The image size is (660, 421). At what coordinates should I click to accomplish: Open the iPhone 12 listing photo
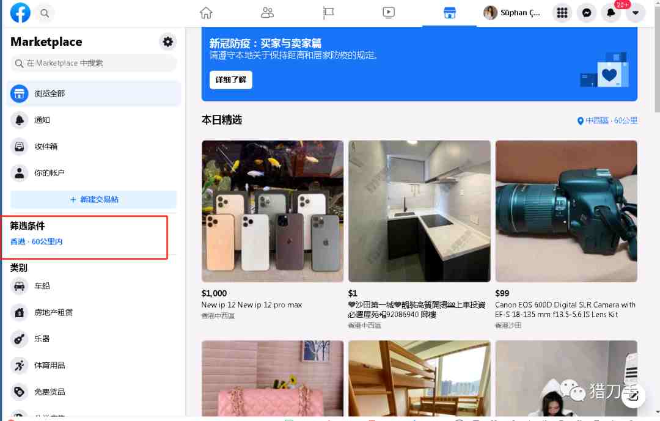click(x=273, y=211)
